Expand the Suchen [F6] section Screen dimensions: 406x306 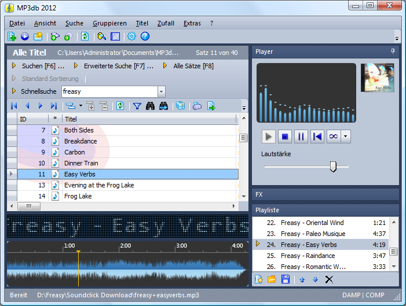tap(14, 66)
